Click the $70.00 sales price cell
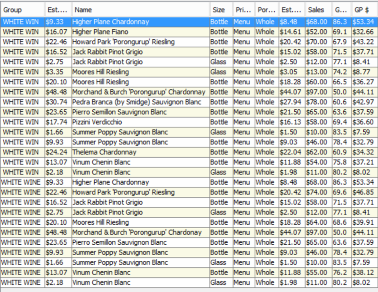Screen dimensions: 378x292 pyautogui.click(x=317, y=42)
